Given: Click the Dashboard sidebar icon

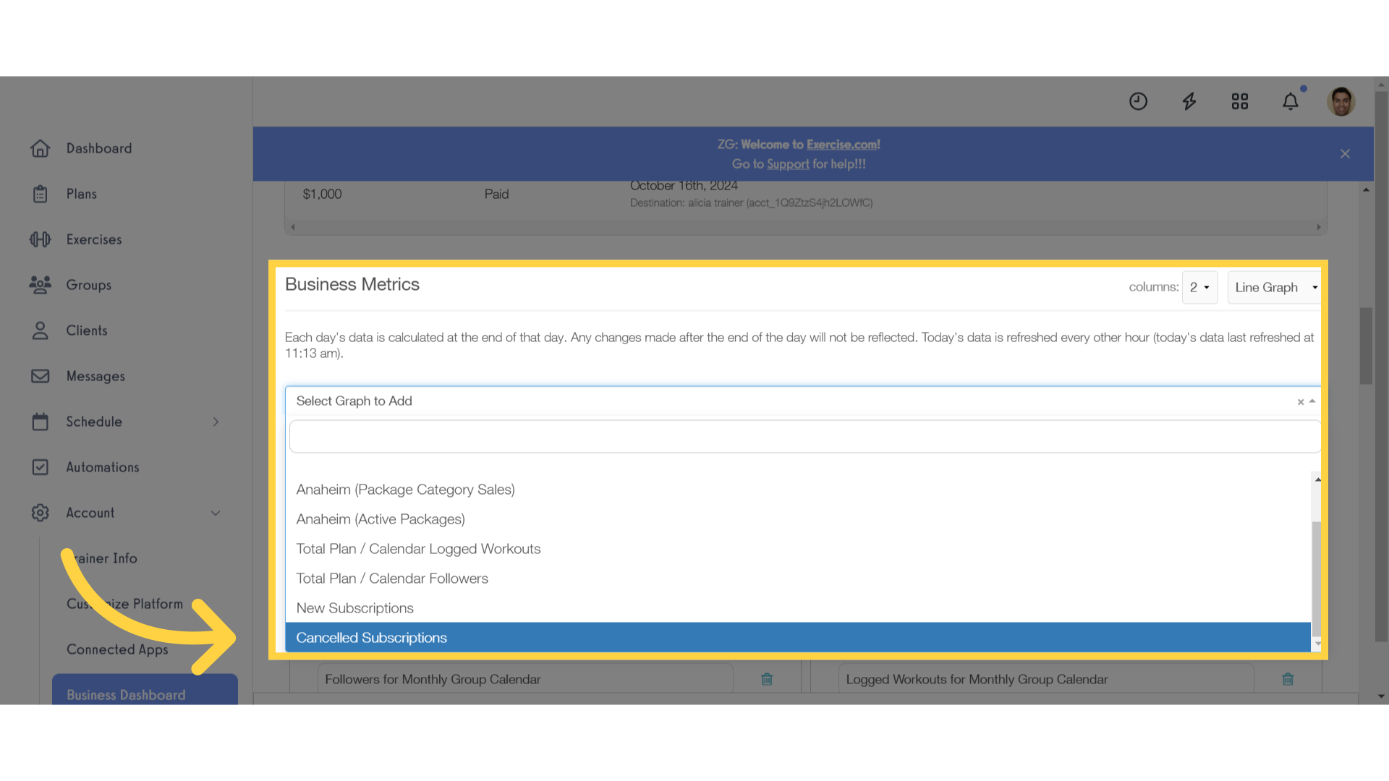Looking at the screenshot, I should point(40,148).
